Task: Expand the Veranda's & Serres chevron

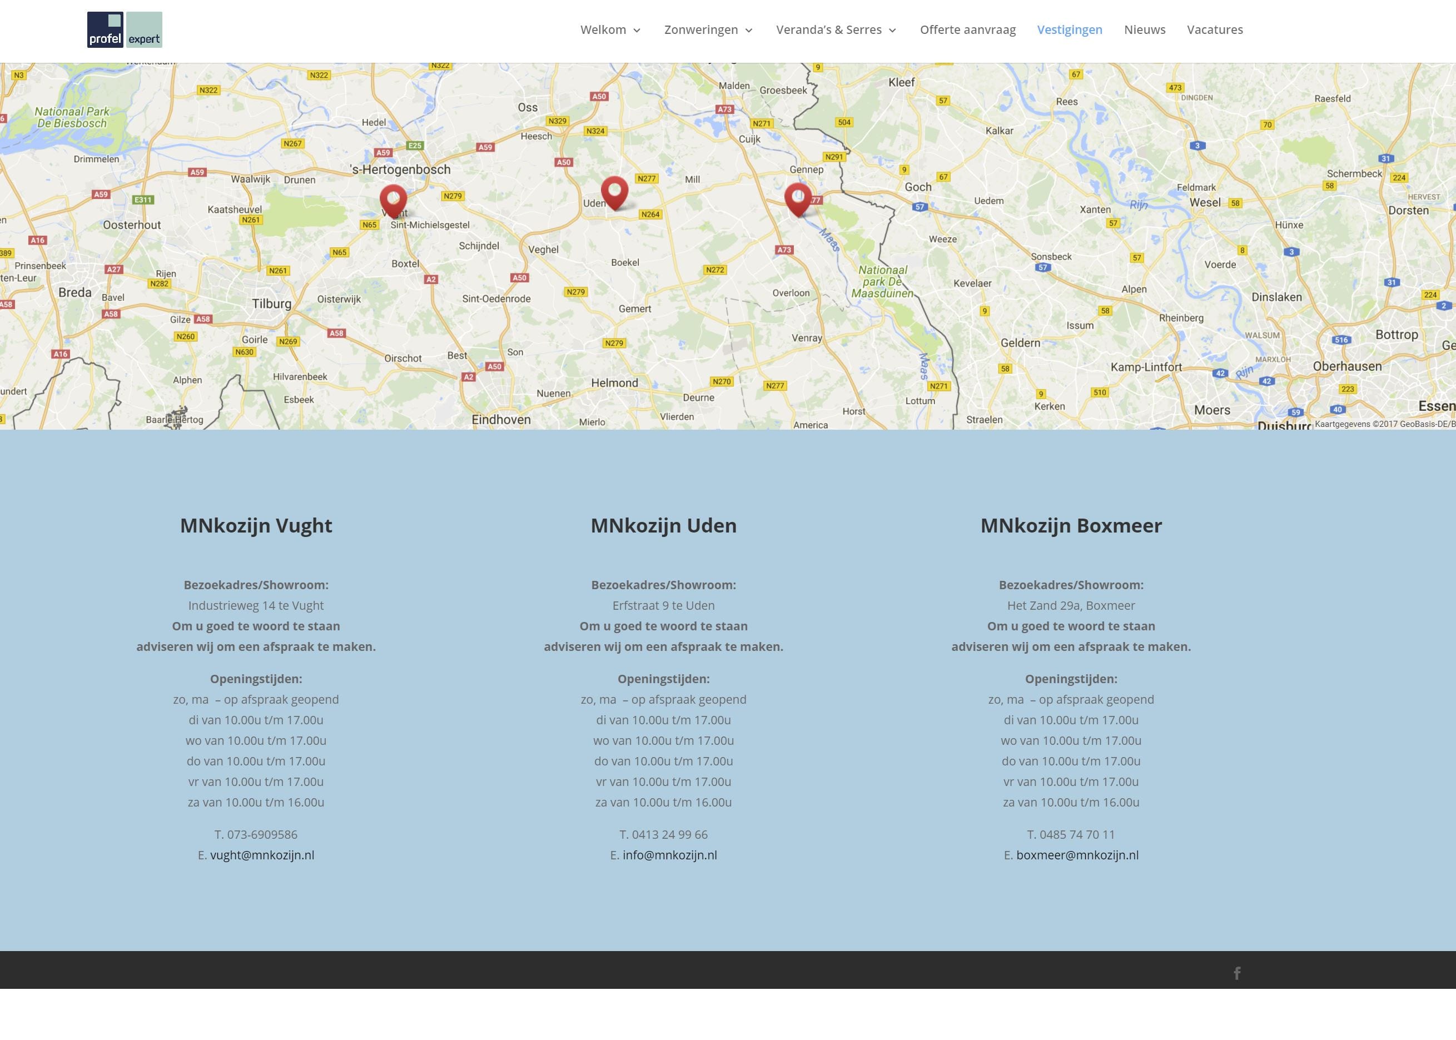Action: (x=892, y=30)
